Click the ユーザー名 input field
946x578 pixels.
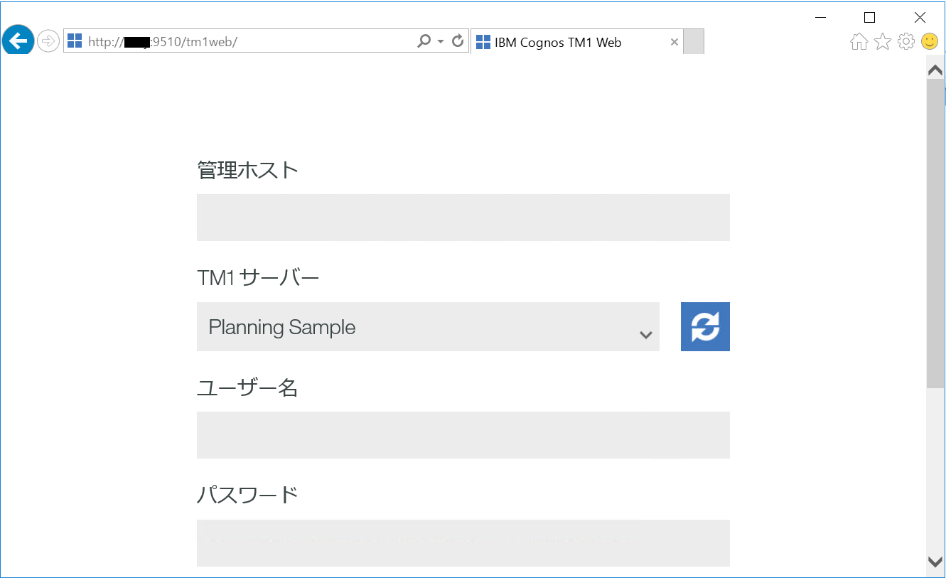click(463, 434)
